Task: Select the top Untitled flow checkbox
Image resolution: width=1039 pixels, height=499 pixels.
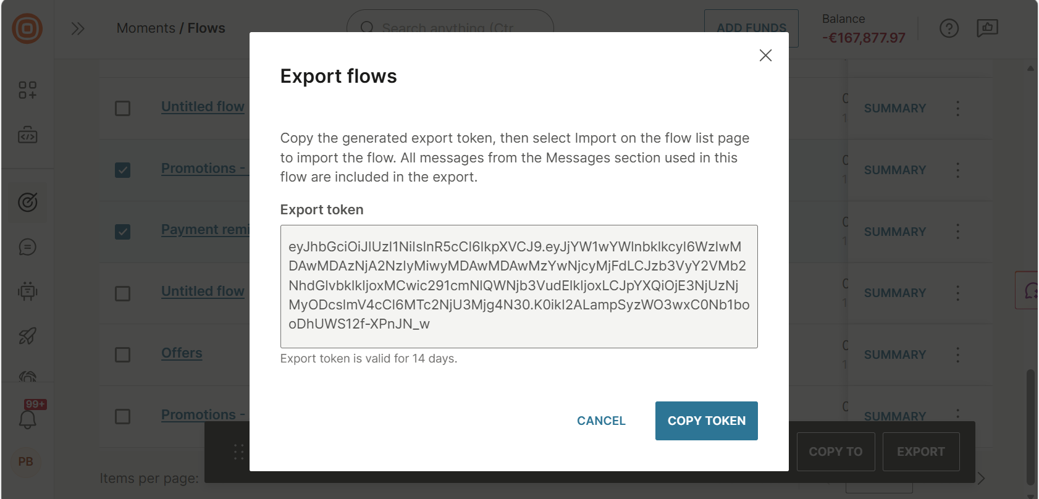Action: click(x=123, y=108)
